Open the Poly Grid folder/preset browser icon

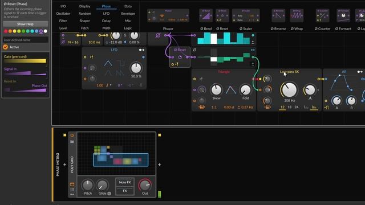(72, 142)
